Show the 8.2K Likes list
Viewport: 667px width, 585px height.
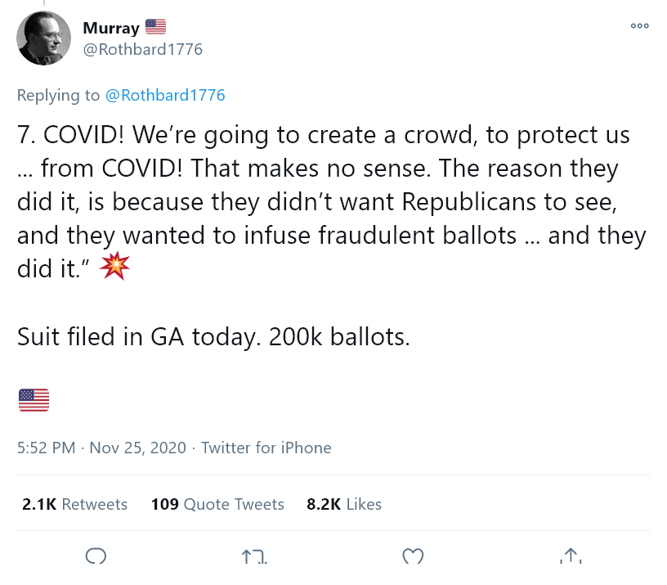(344, 504)
